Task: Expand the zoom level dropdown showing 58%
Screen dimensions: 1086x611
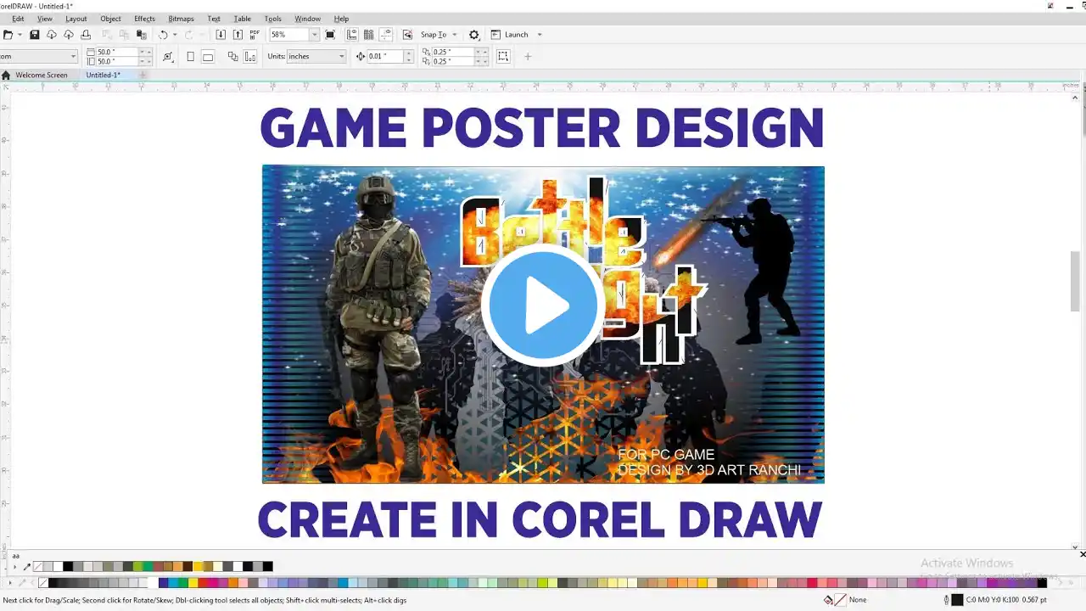Action: pyautogui.click(x=314, y=35)
